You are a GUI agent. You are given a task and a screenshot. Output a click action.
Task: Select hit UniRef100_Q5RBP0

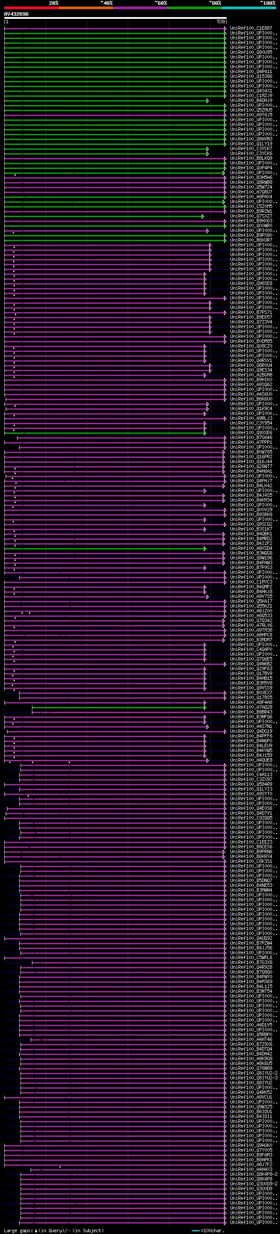(x=251, y=1035)
